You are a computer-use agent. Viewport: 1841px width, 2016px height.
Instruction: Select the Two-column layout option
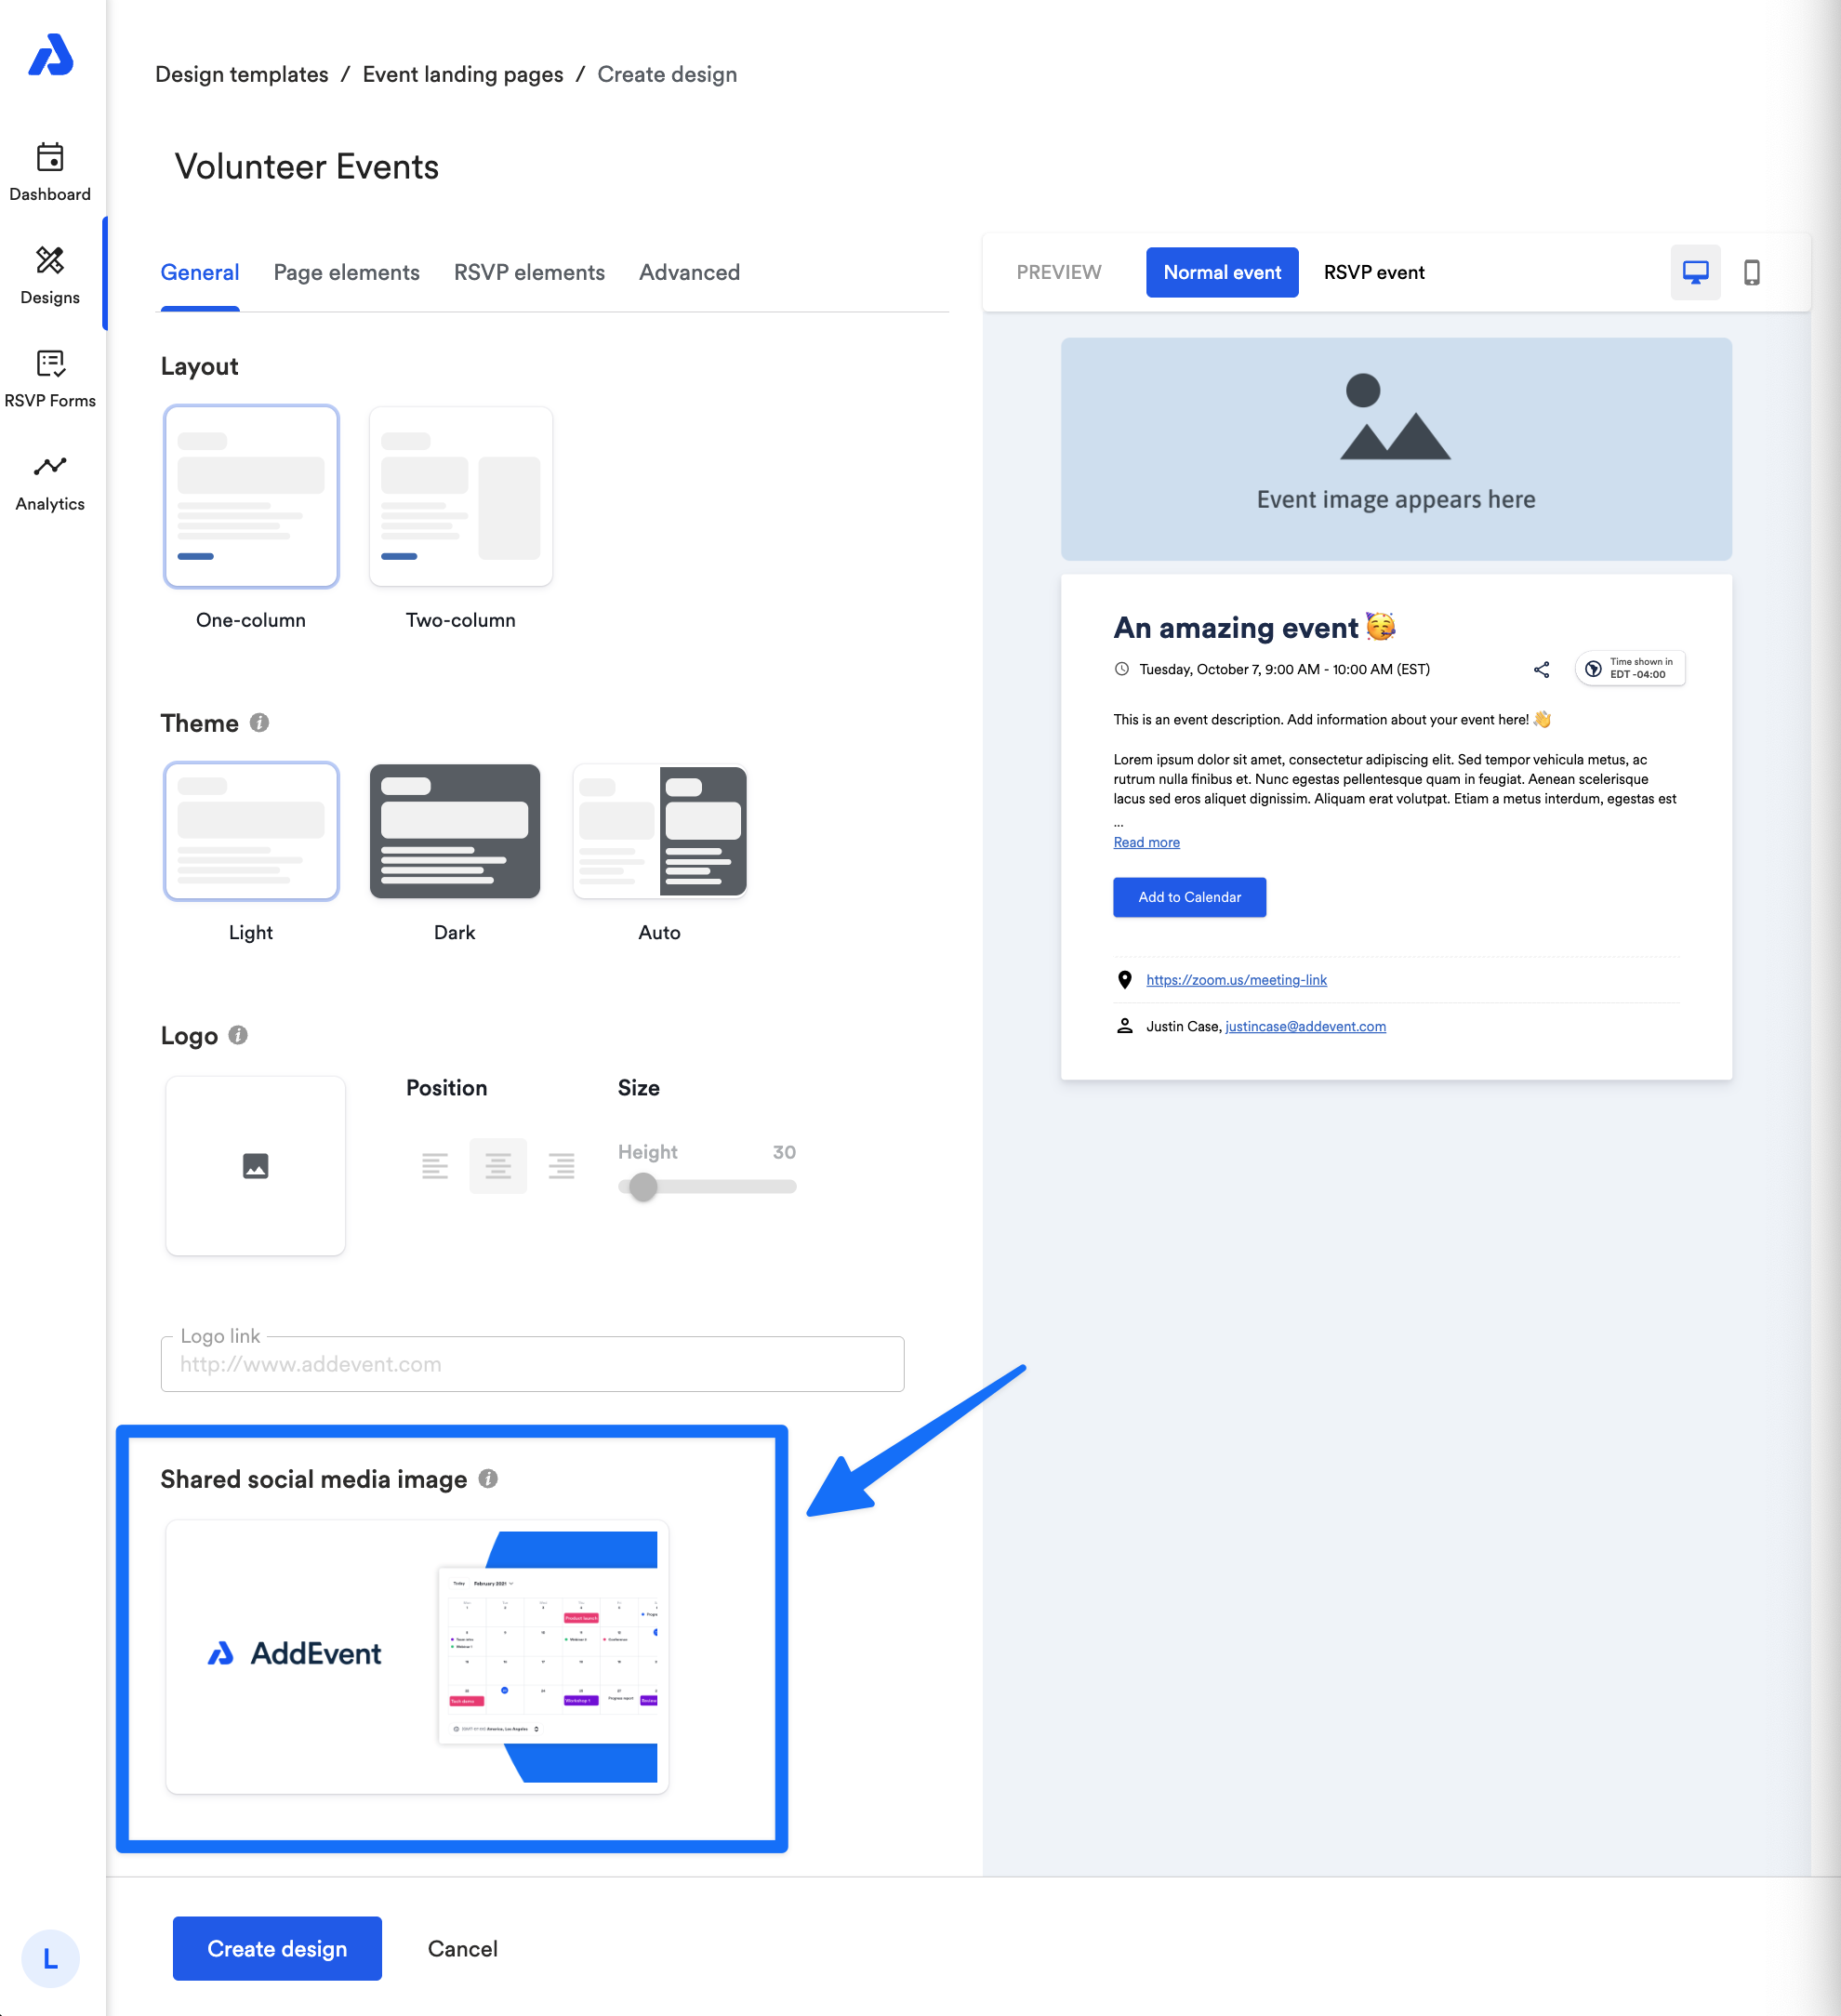(x=460, y=497)
